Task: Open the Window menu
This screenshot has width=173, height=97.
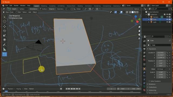Action: pyautogui.click(x=23, y=6)
